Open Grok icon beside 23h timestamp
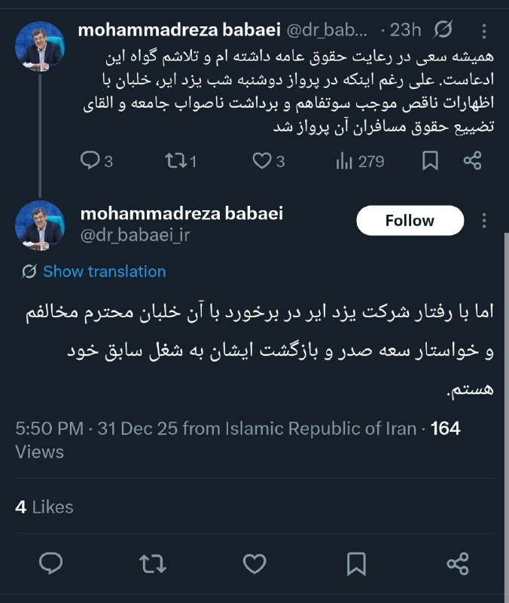The height and width of the screenshot is (603, 509). pyautogui.click(x=443, y=29)
